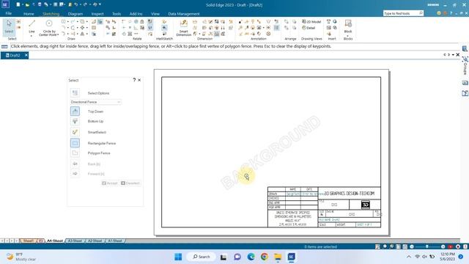Click the Search box on the taskbar
Viewport: 469px width, 264px height.
202,257
